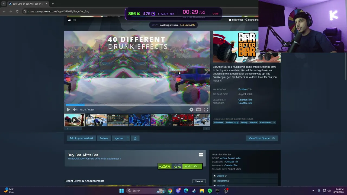Open Microsoft Edge from the taskbar
Image resolution: width=347 pixels, height=195 pixels.
(x=186, y=191)
